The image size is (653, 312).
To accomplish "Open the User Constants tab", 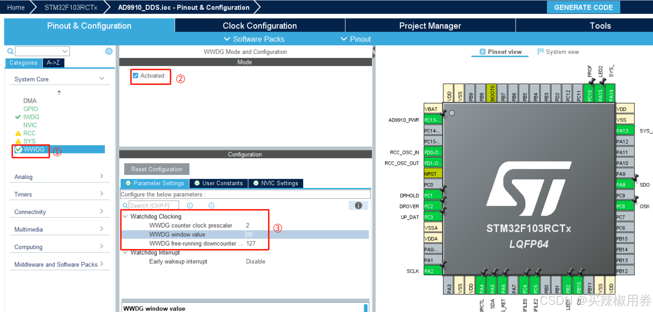I will point(219,183).
